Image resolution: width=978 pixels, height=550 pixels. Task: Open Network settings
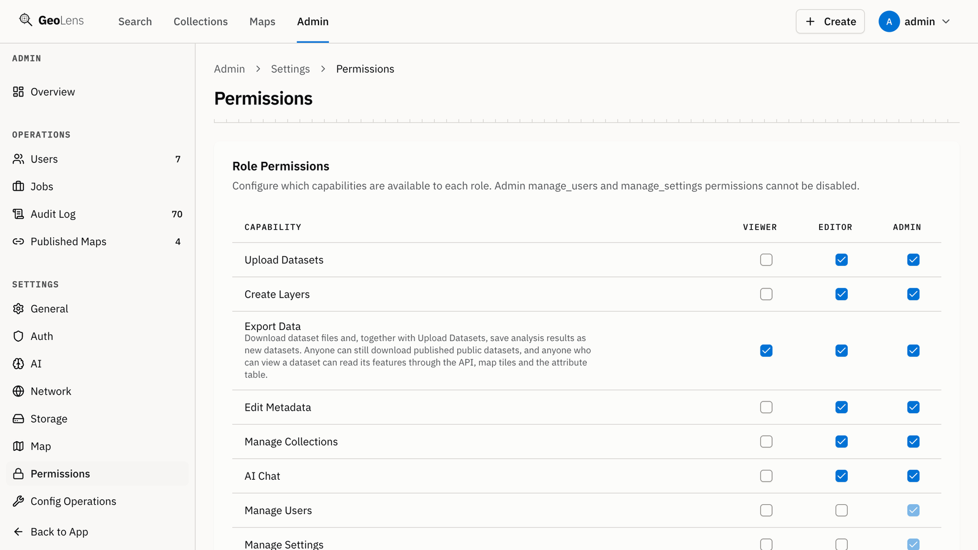97,391
